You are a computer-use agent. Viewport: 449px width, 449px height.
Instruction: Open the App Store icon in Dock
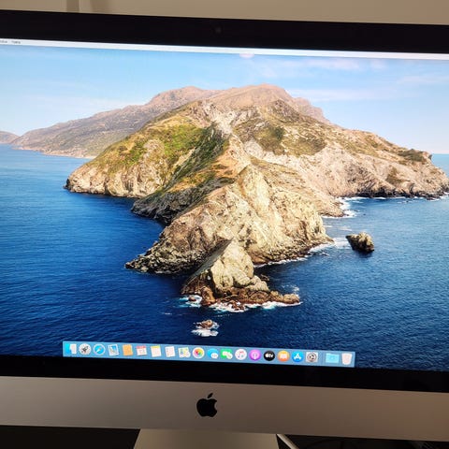tap(297, 356)
